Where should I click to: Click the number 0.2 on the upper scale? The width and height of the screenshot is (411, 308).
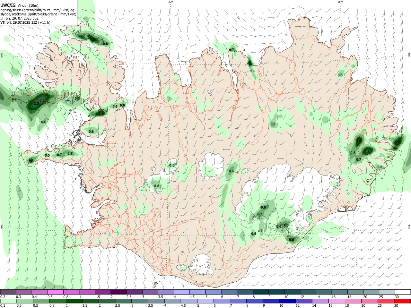tap(3, 297)
